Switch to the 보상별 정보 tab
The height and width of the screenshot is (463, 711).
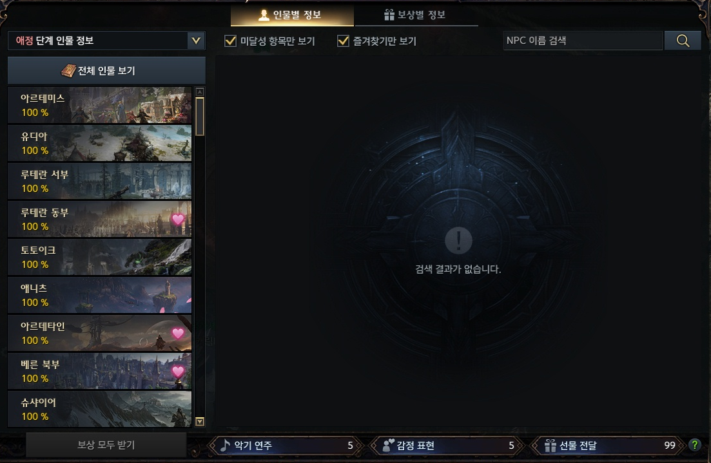(x=415, y=15)
